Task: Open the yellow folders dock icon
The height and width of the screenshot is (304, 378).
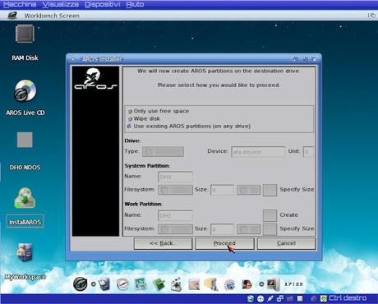Action: [x=211, y=284]
